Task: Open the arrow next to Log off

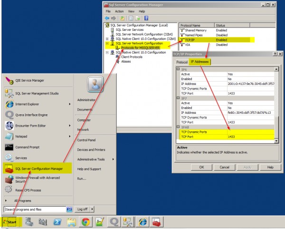Action: pos(92,209)
